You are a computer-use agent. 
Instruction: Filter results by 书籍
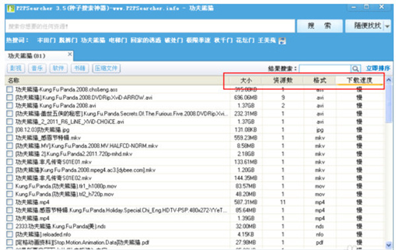(x=80, y=68)
